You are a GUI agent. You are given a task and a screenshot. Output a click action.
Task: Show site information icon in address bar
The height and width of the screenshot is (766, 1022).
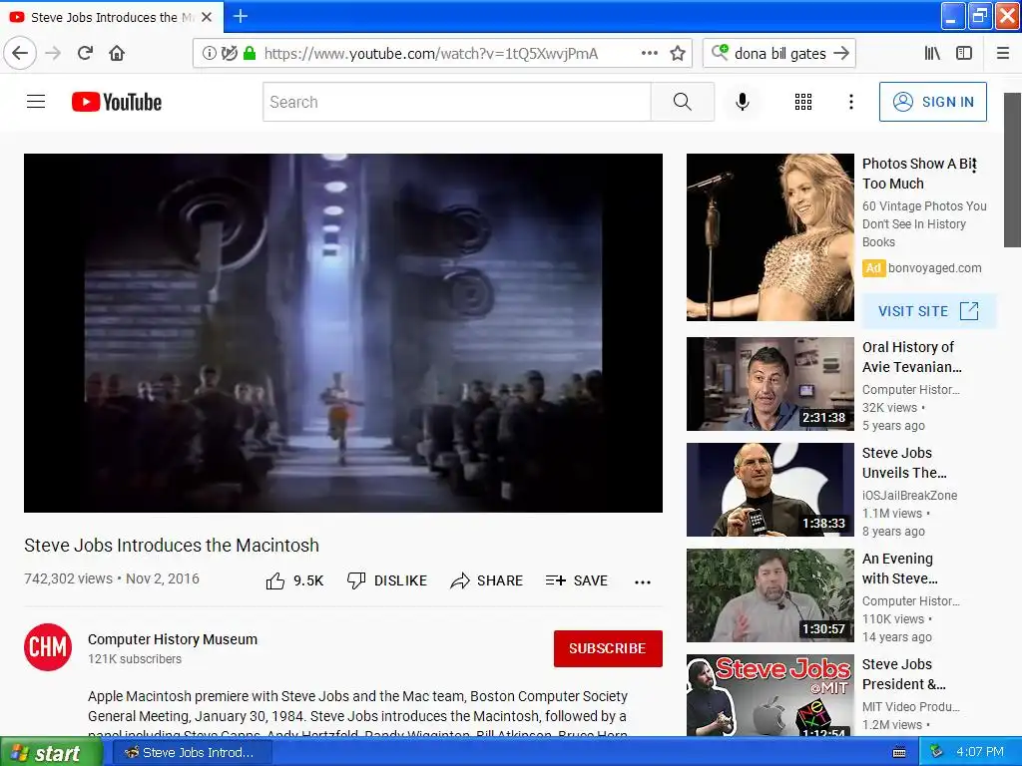(209, 54)
